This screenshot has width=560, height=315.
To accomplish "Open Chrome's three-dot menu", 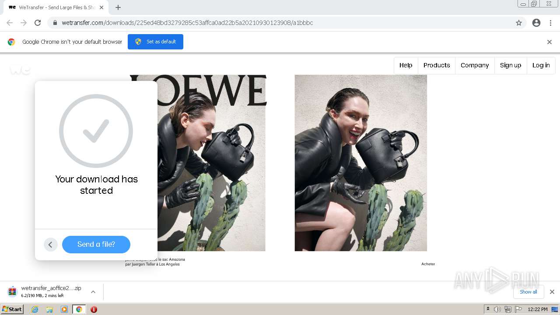I will pyautogui.click(x=550, y=23).
